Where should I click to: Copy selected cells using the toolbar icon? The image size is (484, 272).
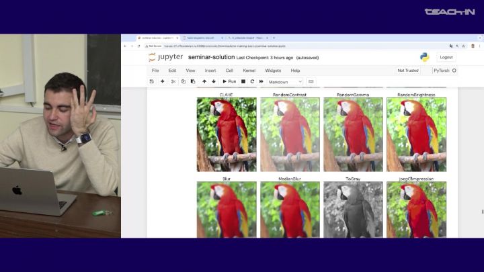(183, 81)
